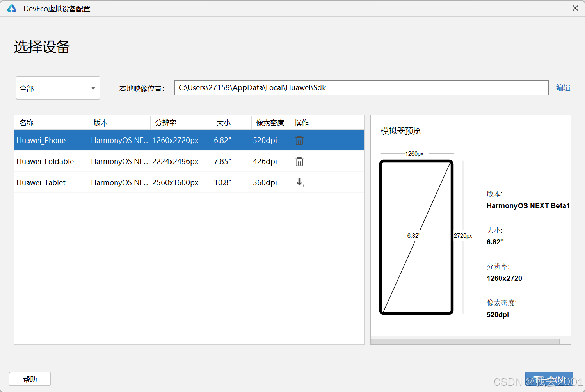Download the Huawei_Tablet image via download icon
The width and height of the screenshot is (585, 392).
pos(299,183)
